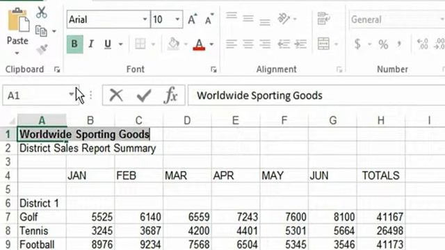Increase indent

tap(300, 44)
